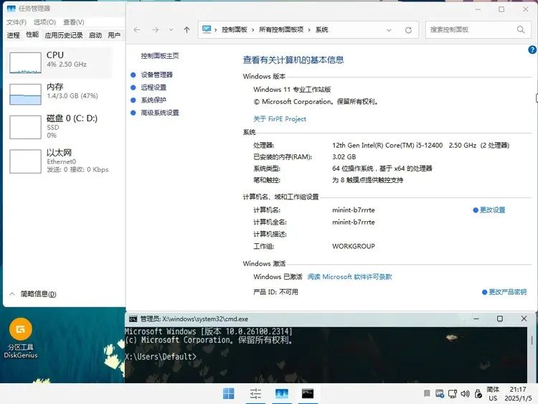The width and height of the screenshot is (538, 404).
Task: Select 所有控制面板项 breadcrumb
Action: 281,30
